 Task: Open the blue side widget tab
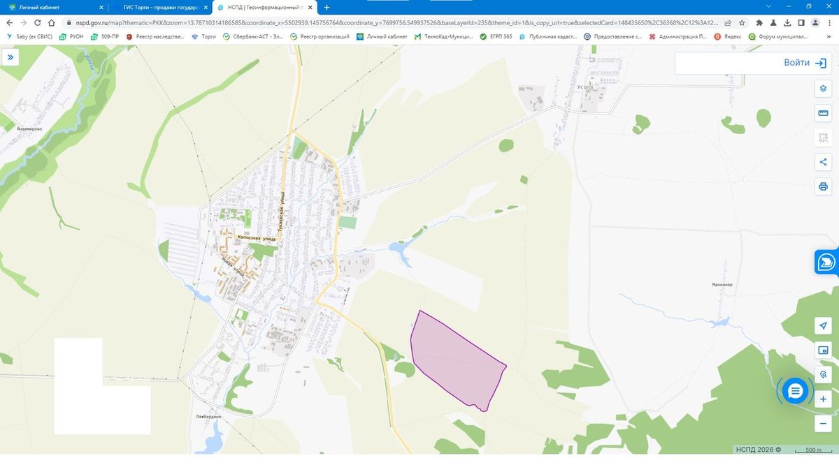click(826, 261)
